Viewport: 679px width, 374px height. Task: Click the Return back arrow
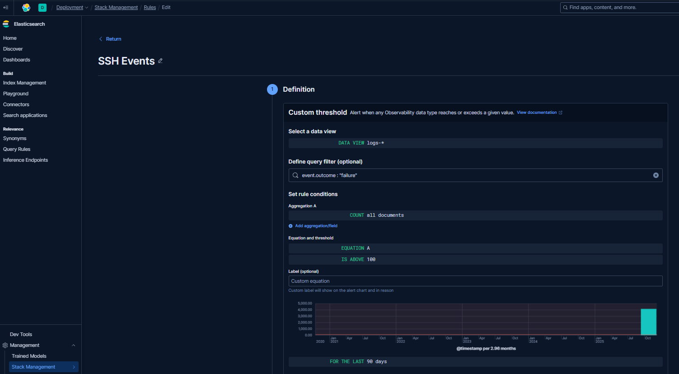101,39
